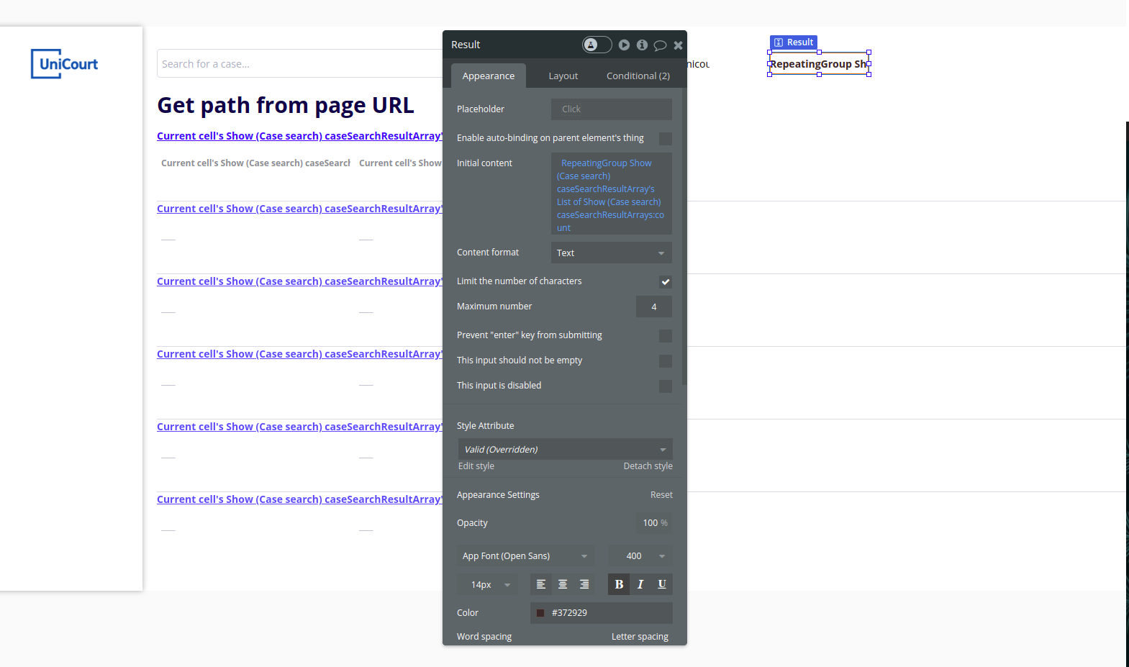Click the play preview icon in Result header
Screen dimensions: 1129x667
(624, 45)
